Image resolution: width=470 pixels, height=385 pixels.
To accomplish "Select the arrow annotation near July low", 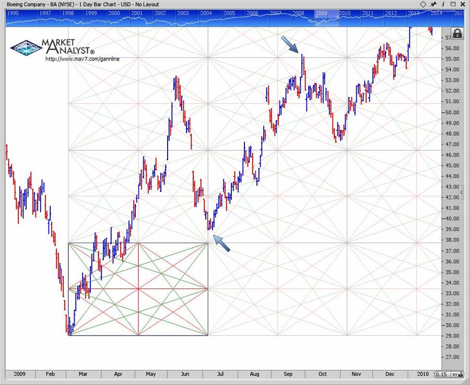I will pos(221,242).
